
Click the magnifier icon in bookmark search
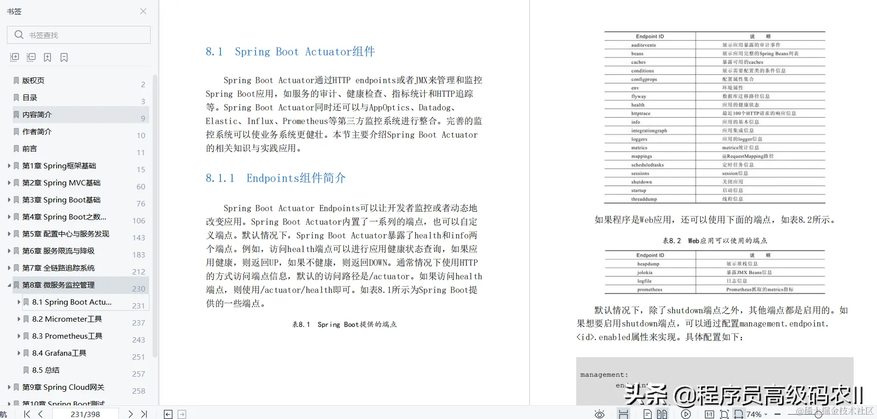(19, 35)
